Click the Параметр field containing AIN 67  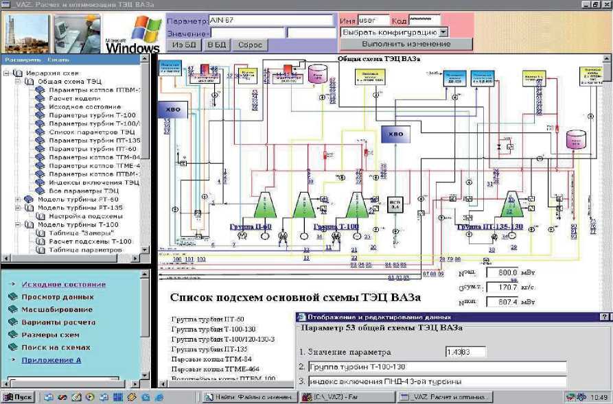[270, 21]
